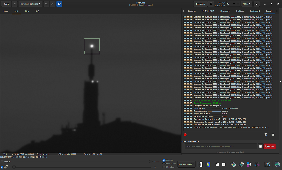Screen dimensions: 282x170
Task: Click the blue home directory icon
Action: pos(59,4)
